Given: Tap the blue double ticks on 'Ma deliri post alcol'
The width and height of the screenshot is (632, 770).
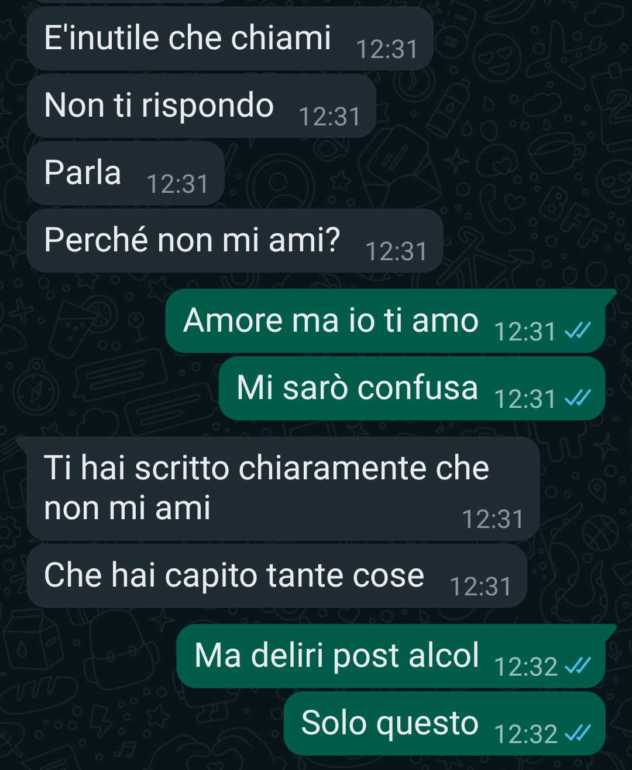Looking at the screenshot, I should pos(578,666).
